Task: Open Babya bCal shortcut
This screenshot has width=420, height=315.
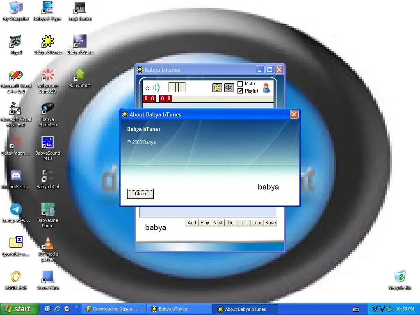Action: click(x=48, y=180)
